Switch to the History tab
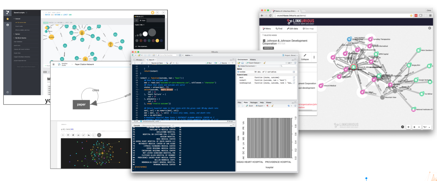This screenshot has height=181, width=437. (253, 59)
